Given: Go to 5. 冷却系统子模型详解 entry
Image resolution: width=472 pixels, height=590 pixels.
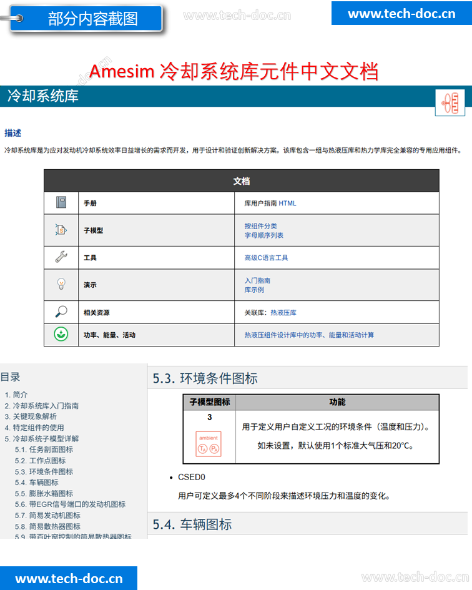Looking at the screenshot, I should pos(42,439).
